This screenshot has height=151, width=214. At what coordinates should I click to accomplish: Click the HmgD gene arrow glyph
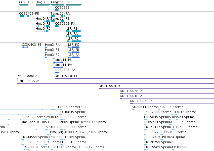coord(43,5)
